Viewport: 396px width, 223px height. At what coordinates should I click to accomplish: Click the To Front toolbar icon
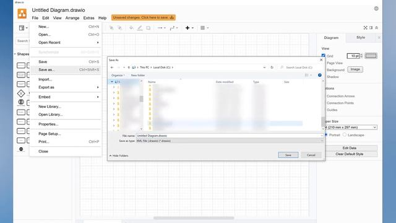[111, 28]
